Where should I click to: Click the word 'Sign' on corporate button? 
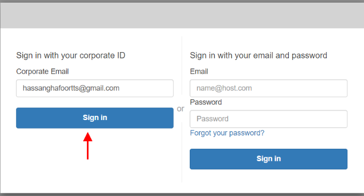91,118
